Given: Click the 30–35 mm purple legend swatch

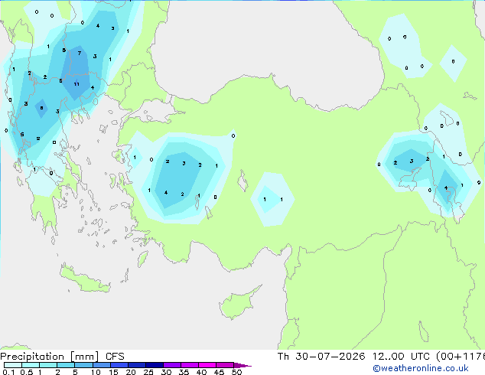Looking at the screenshot, I should point(171,365).
